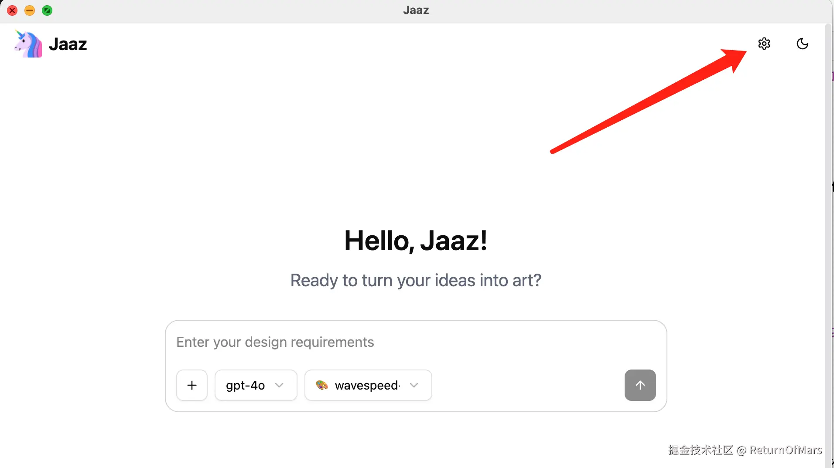Screen dimensions: 834x468
Task: Expand the chevron next to wavespeed
Action: pos(414,385)
